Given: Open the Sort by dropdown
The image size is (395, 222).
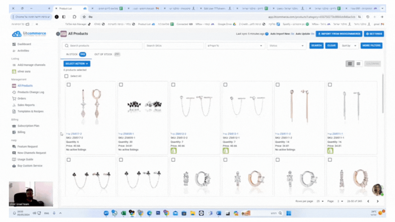Looking at the screenshot, I should (349, 46).
